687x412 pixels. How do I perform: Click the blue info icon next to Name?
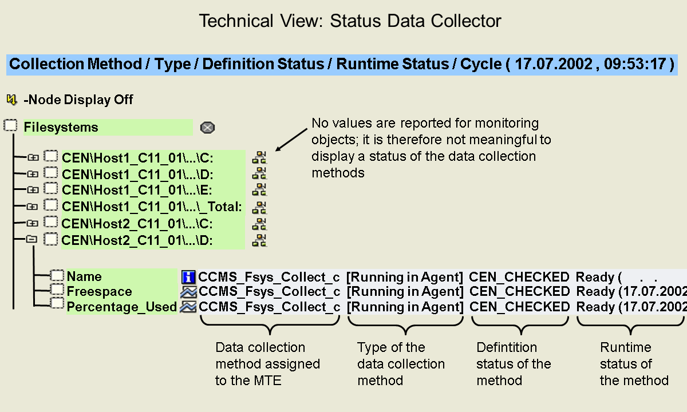[x=188, y=278]
